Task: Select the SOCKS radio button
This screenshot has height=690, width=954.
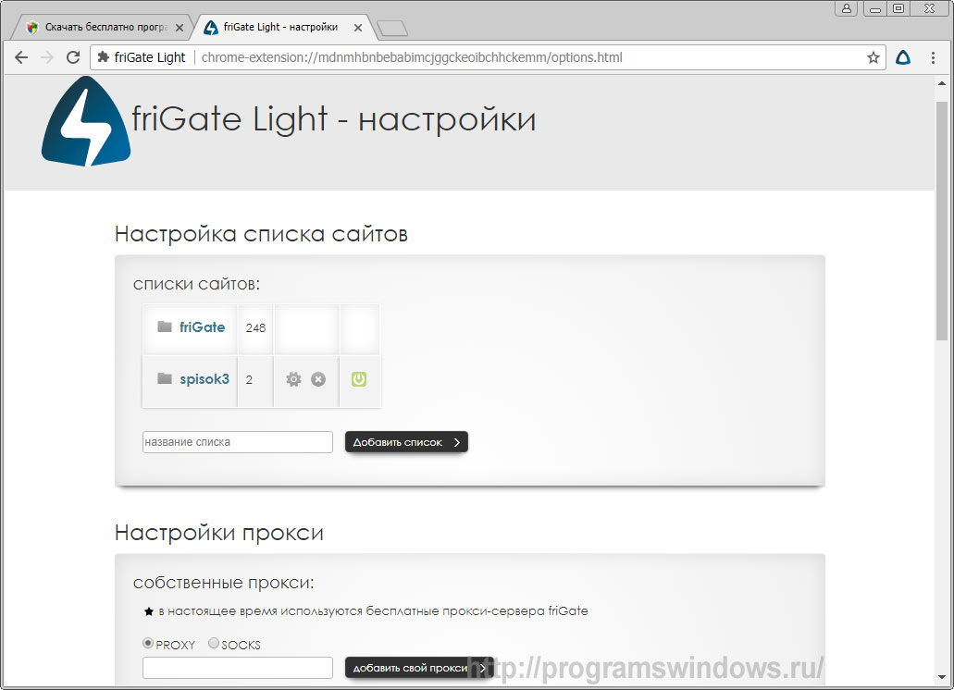Action: click(214, 643)
